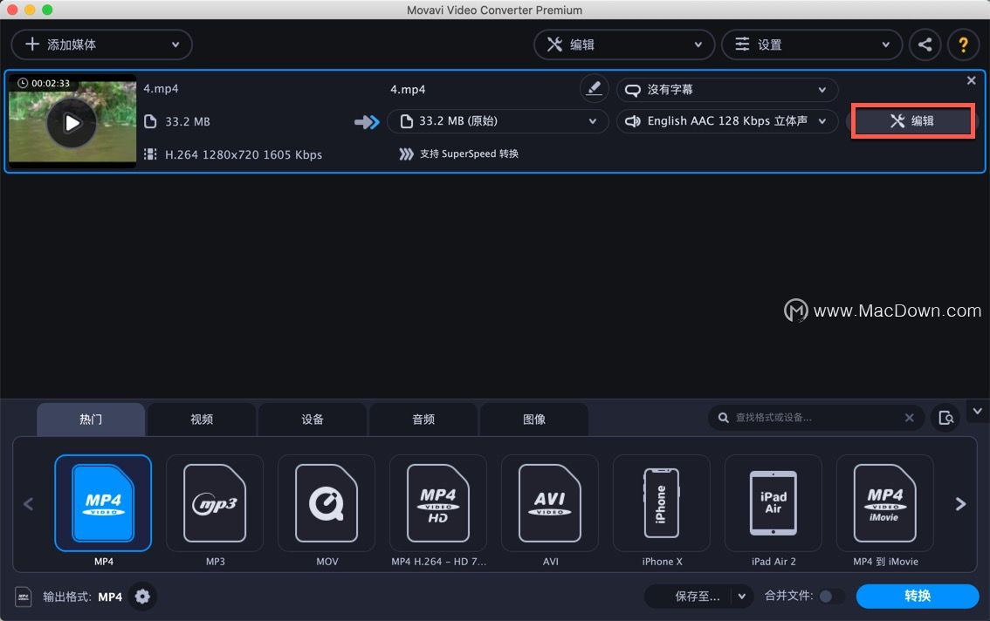
Task: Switch to the 热门 popular tab
Action: click(x=90, y=419)
